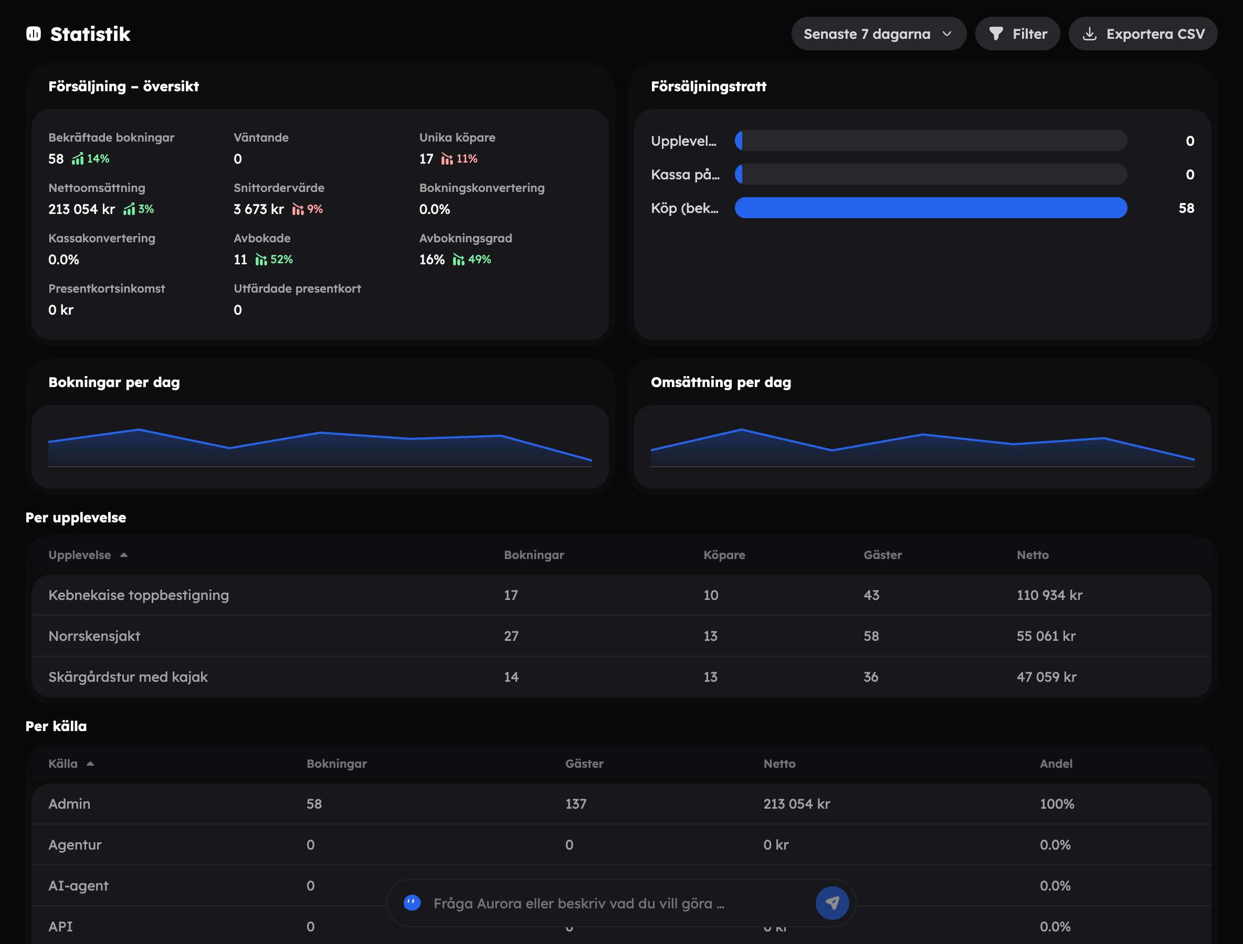
Task: Select the Agentur source row
Action: (x=621, y=845)
